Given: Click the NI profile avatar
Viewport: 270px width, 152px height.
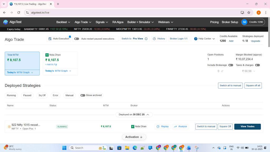Looking at the screenshot, I should click(244, 22).
